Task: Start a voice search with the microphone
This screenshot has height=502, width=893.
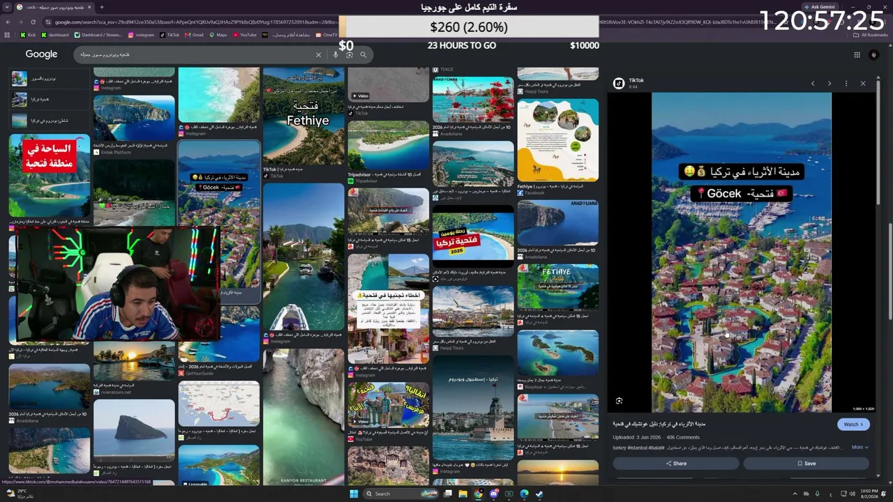Action: coord(336,54)
